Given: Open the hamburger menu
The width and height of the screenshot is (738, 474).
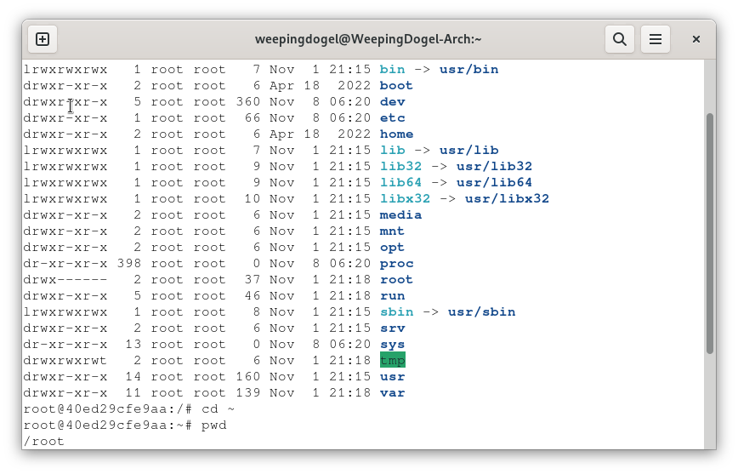Looking at the screenshot, I should pyautogui.click(x=656, y=39).
